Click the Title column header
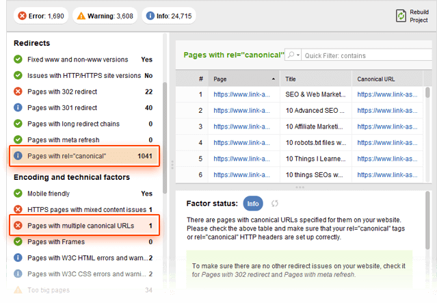Image resolution: width=437 pixels, height=303 pixels. point(315,79)
